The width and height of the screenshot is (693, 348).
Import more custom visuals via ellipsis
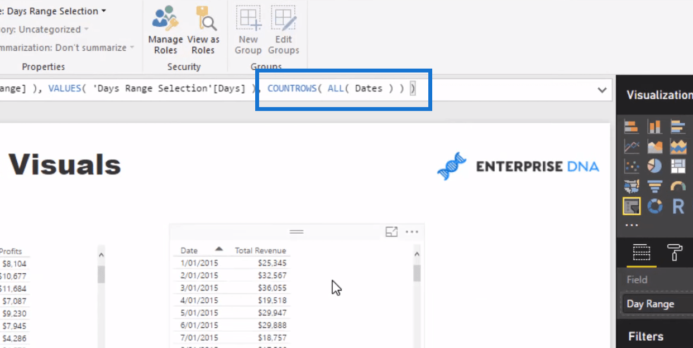632,225
